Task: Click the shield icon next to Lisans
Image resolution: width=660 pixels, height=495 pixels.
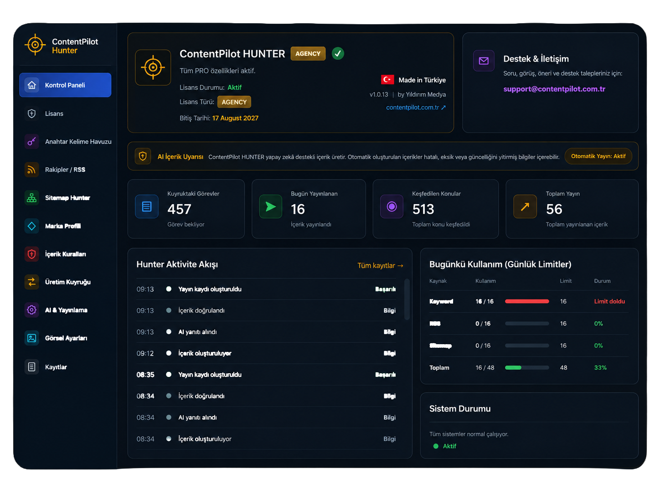Action: pos(32,113)
